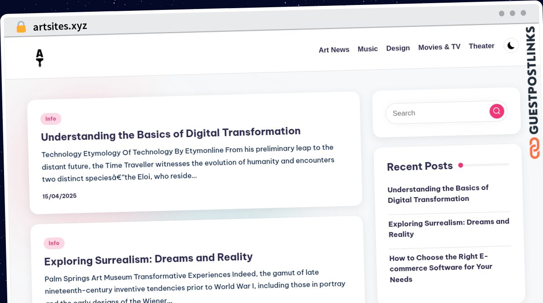Open the Design menu item
This screenshot has width=543, height=303.
tap(398, 48)
